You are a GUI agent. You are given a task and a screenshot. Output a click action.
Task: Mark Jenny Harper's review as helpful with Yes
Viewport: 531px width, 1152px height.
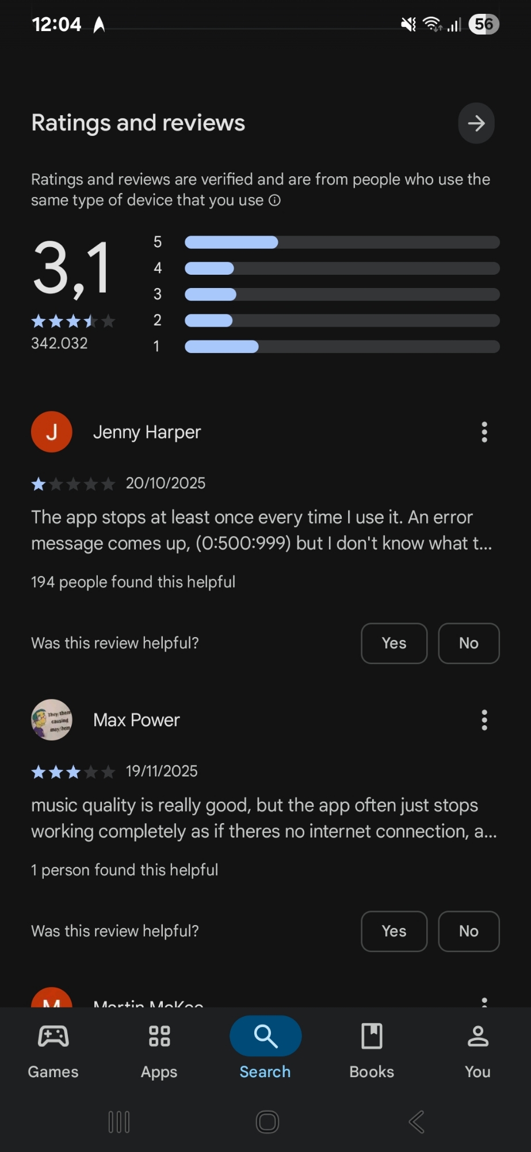point(394,643)
